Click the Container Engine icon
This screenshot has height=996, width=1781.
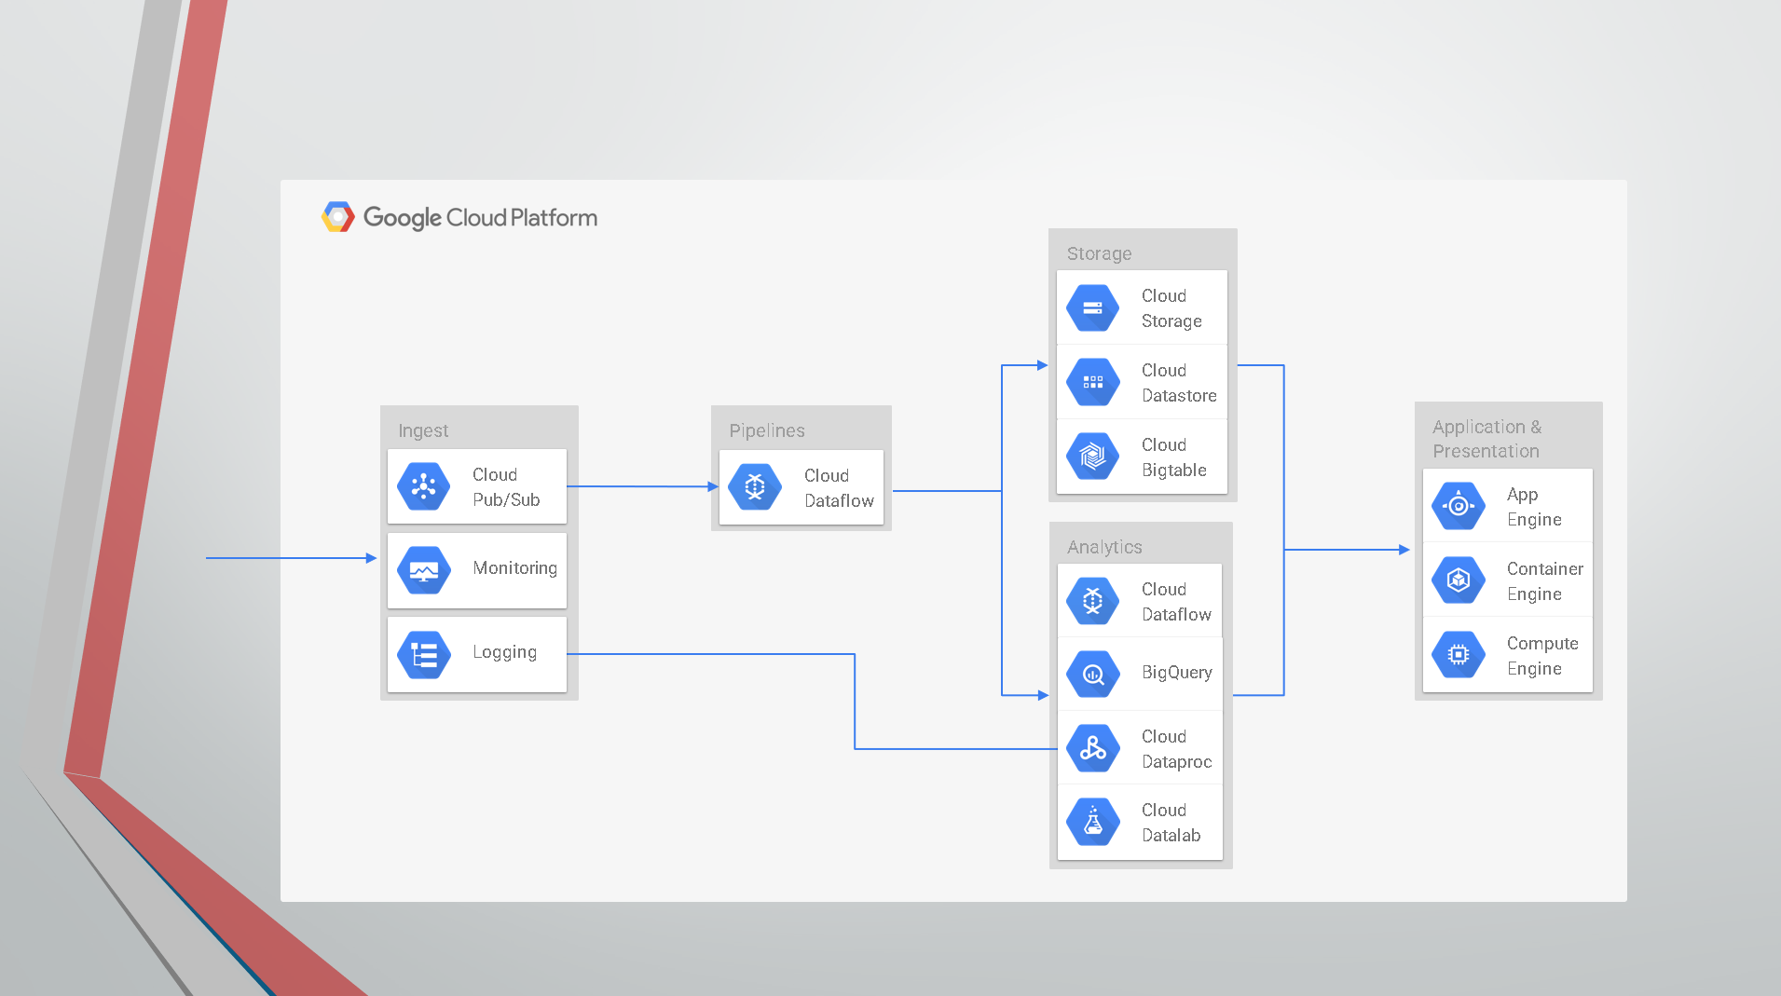[x=1459, y=580]
